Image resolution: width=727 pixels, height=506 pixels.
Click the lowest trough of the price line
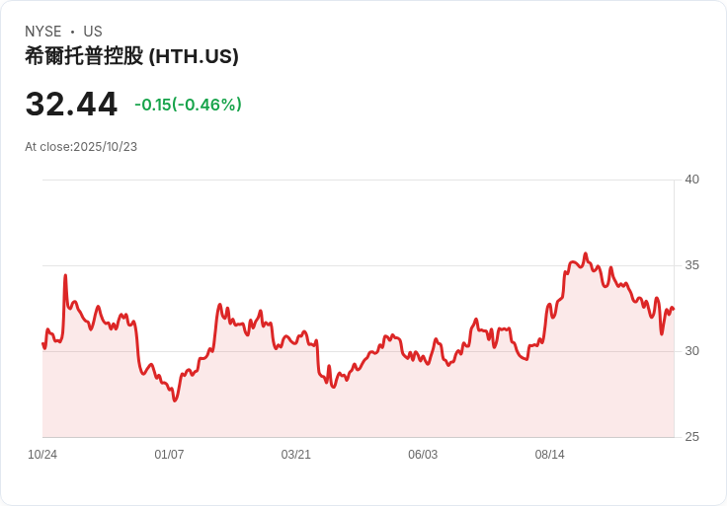175,400
